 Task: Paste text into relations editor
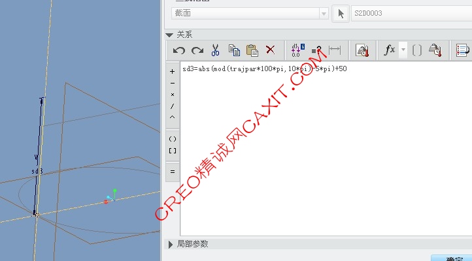[x=252, y=50]
